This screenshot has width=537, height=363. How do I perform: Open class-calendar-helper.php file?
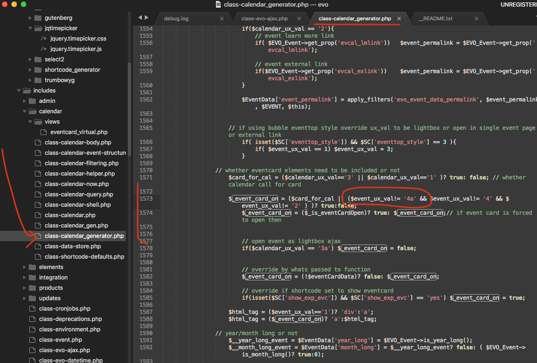click(80, 174)
